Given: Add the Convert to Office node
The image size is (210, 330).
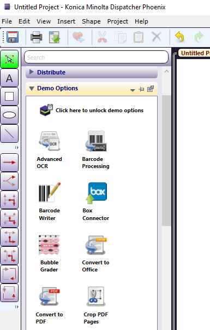Looking at the screenshot, I should pyautogui.click(x=95, y=253).
